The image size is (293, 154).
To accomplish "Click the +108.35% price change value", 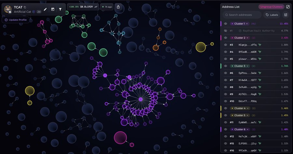I will (x=74, y=7).
